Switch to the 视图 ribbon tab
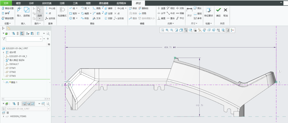Screen dimensions: 288x123 point(88,3)
